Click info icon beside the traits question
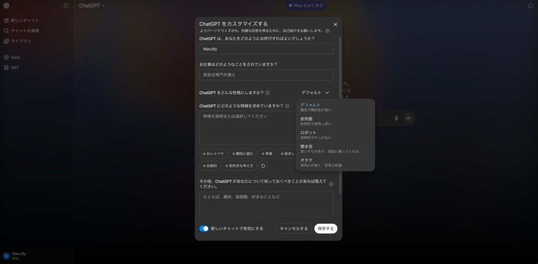The image size is (538, 264). (287, 106)
